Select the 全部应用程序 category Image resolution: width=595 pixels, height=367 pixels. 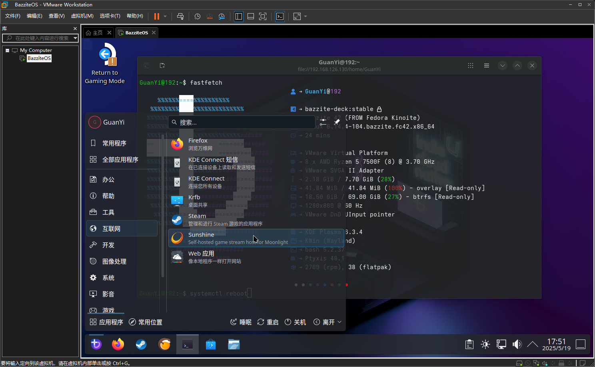[x=122, y=159]
